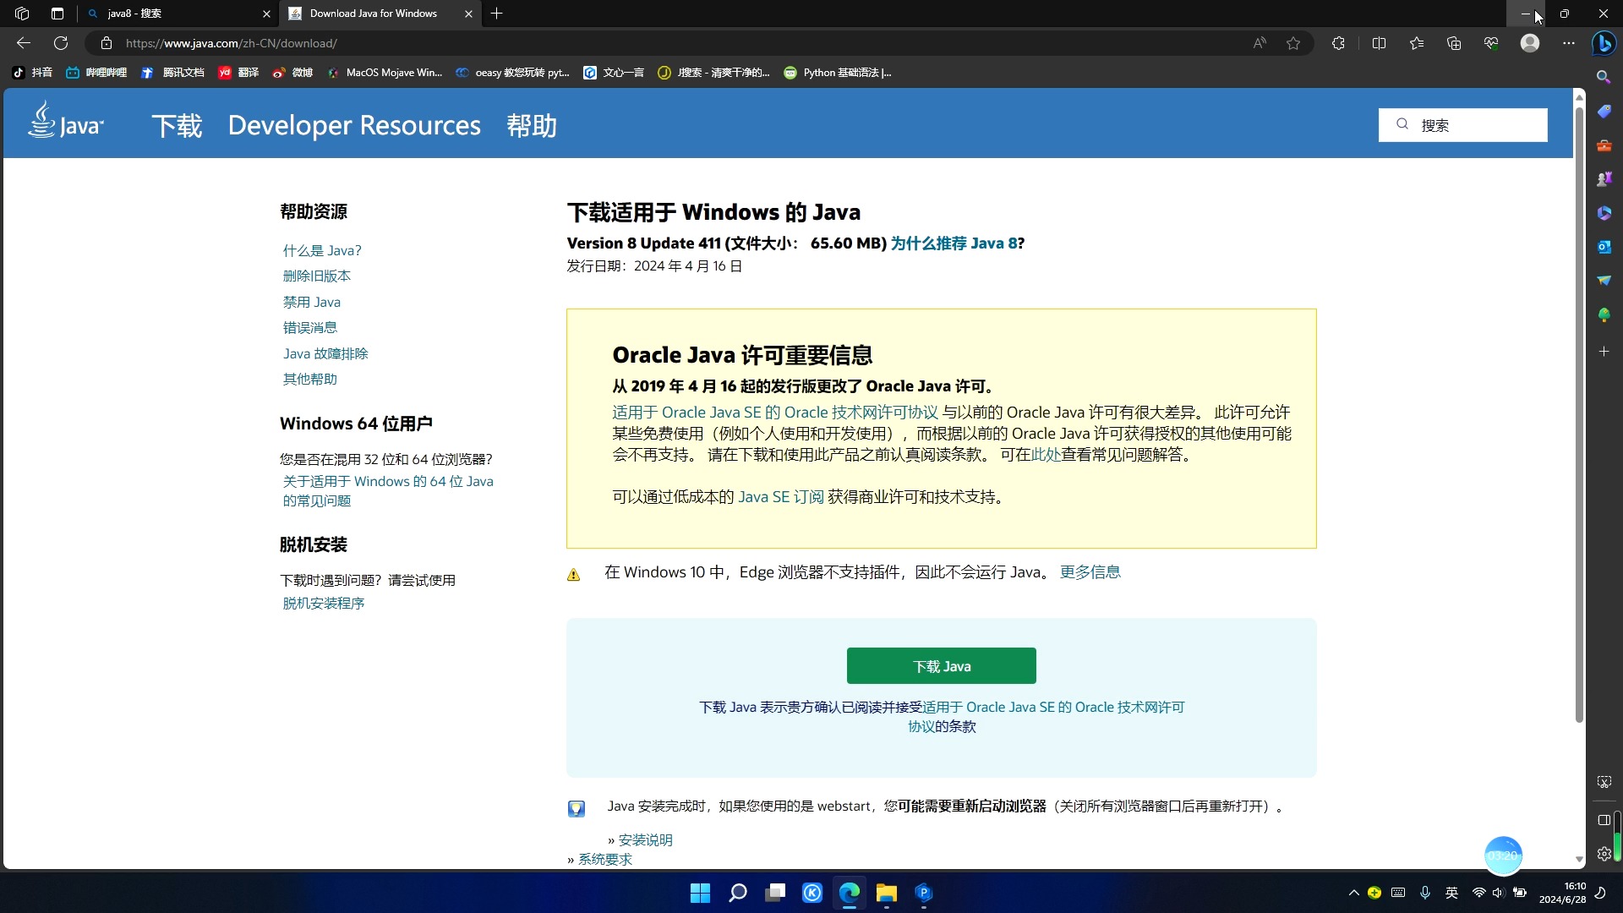Open the 什么是 Java? help link

[322, 251]
